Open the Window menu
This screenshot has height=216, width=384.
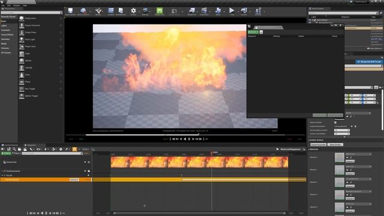click(x=17, y=5)
